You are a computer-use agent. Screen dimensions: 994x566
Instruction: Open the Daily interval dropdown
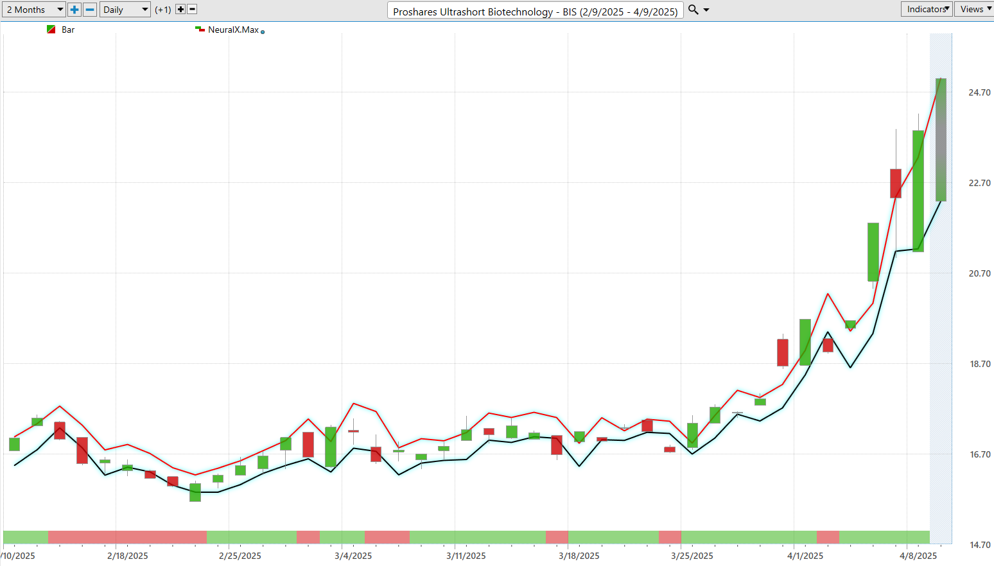[125, 10]
